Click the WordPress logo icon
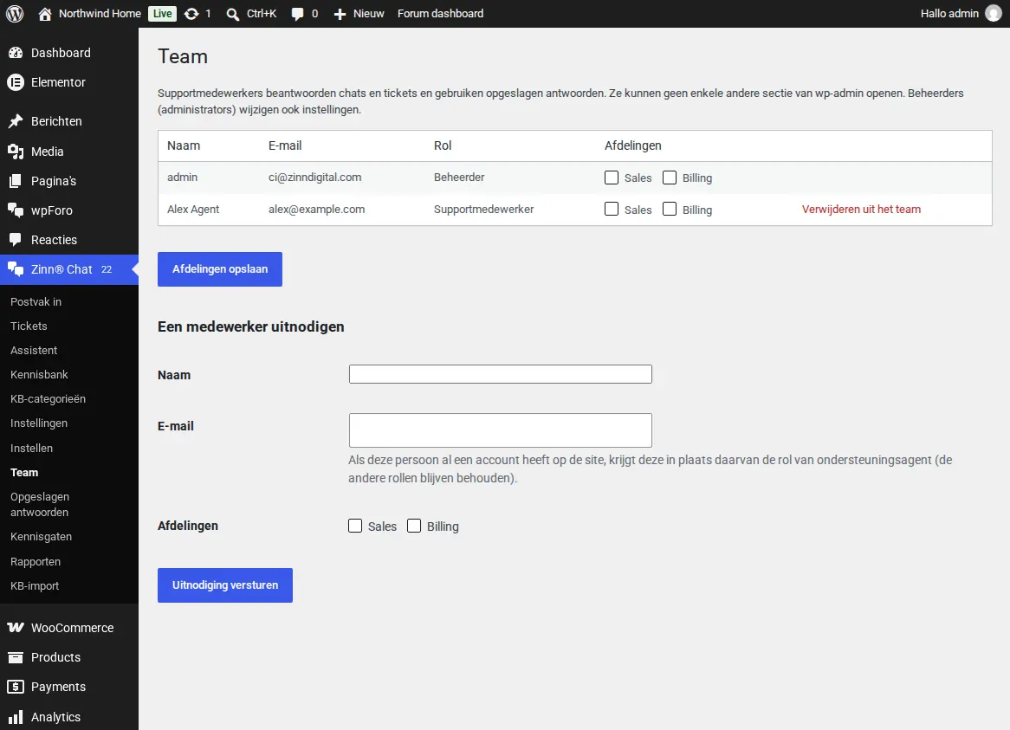This screenshot has width=1010, height=730. click(15, 14)
